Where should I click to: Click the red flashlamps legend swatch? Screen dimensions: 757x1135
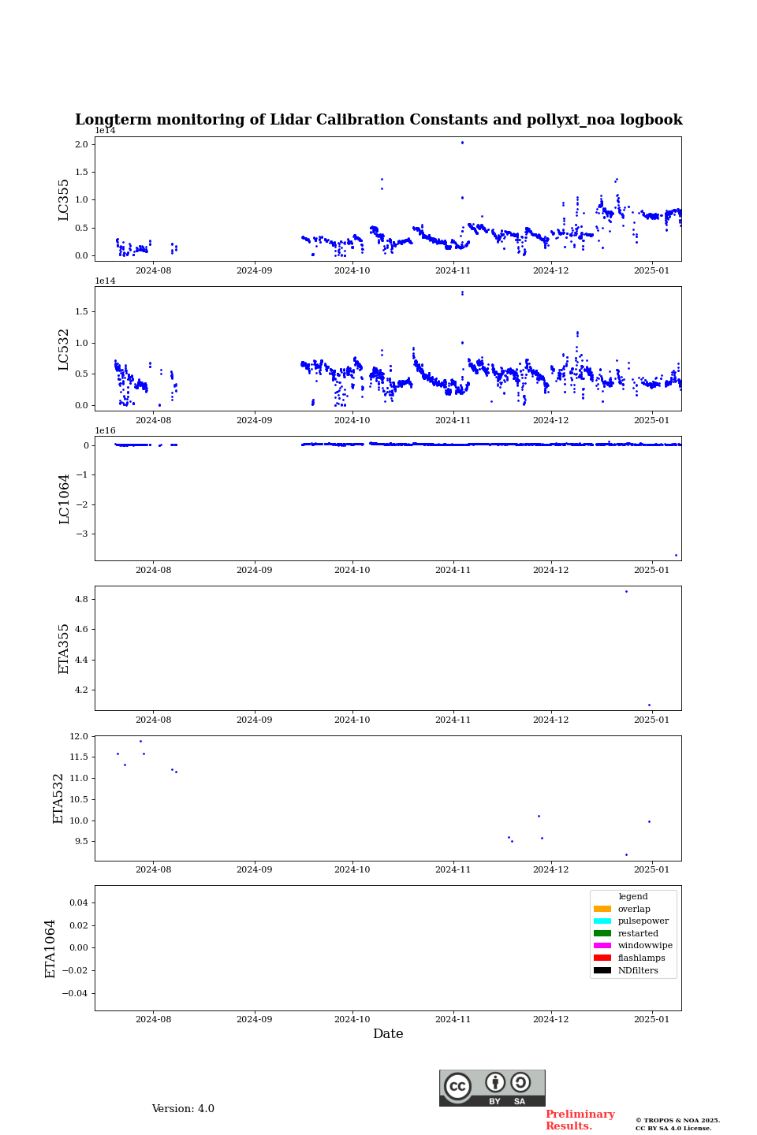tap(602, 958)
